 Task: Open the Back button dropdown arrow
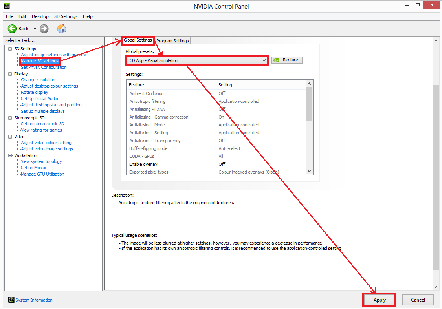click(x=35, y=28)
